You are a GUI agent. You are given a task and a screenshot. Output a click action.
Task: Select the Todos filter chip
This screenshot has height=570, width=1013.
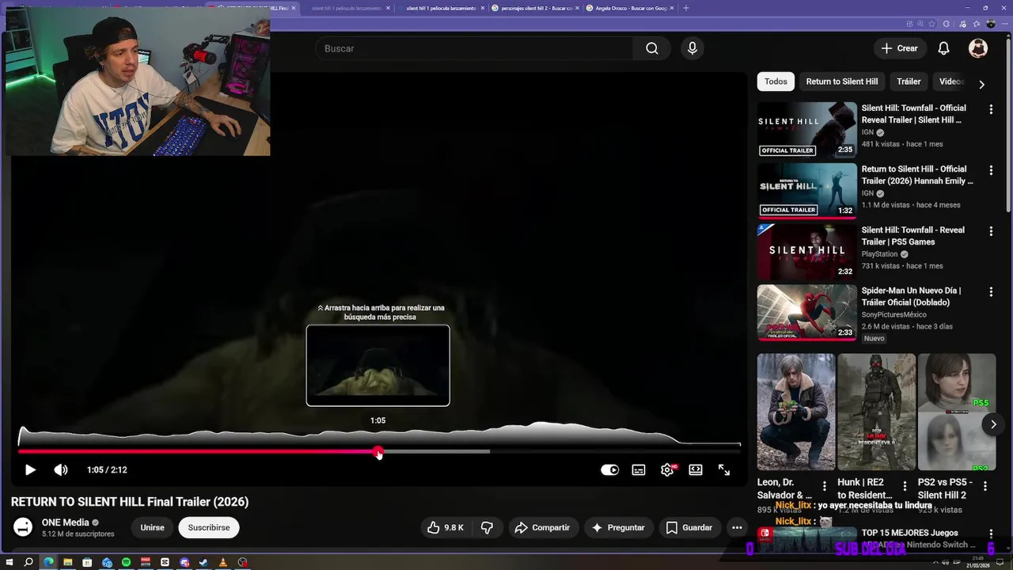click(x=776, y=82)
